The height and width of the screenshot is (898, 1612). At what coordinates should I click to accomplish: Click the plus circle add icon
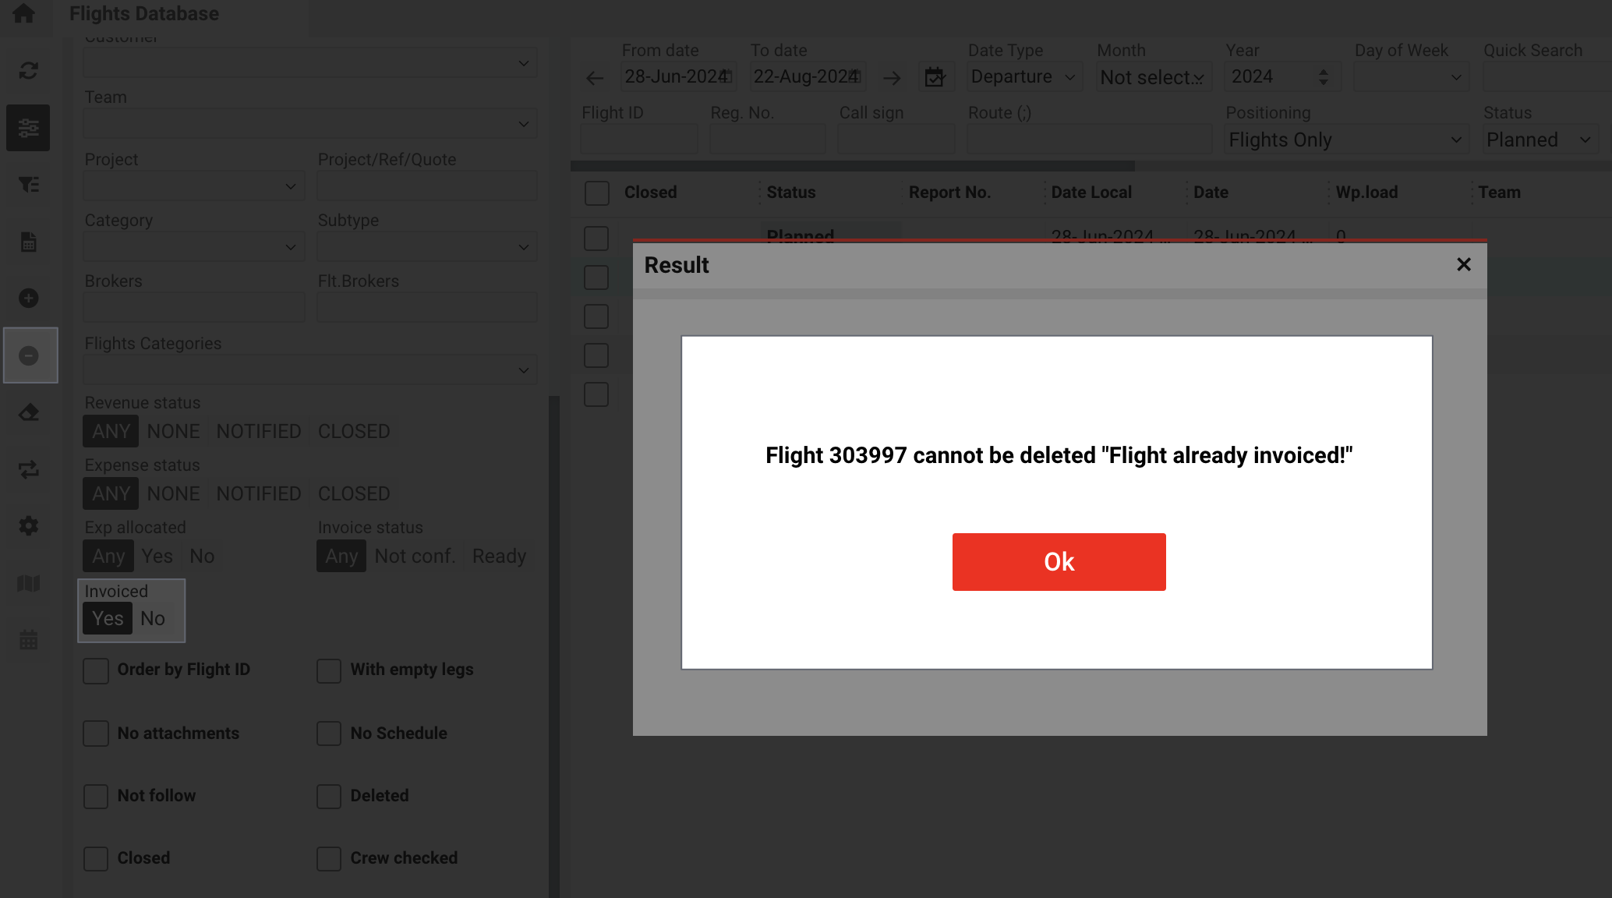coord(29,299)
